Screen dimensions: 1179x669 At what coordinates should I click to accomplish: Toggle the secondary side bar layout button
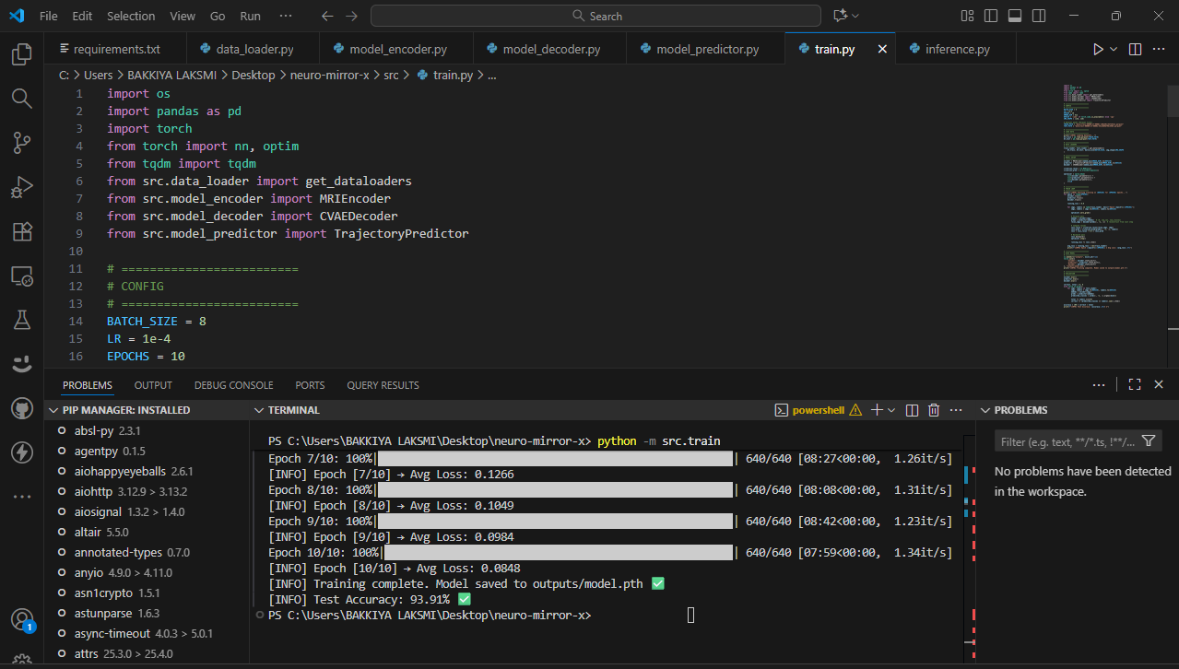tap(1039, 16)
